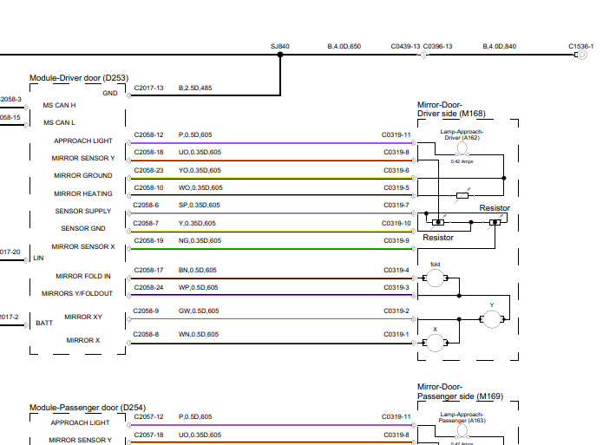Click connector label C2058-10

click(x=148, y=187)
